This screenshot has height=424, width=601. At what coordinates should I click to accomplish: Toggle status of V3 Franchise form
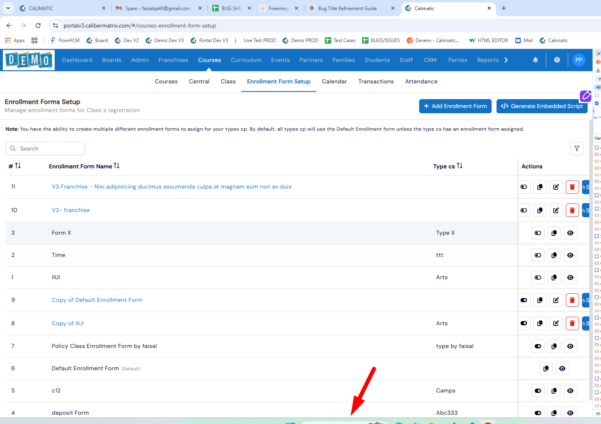click(524, 187)
